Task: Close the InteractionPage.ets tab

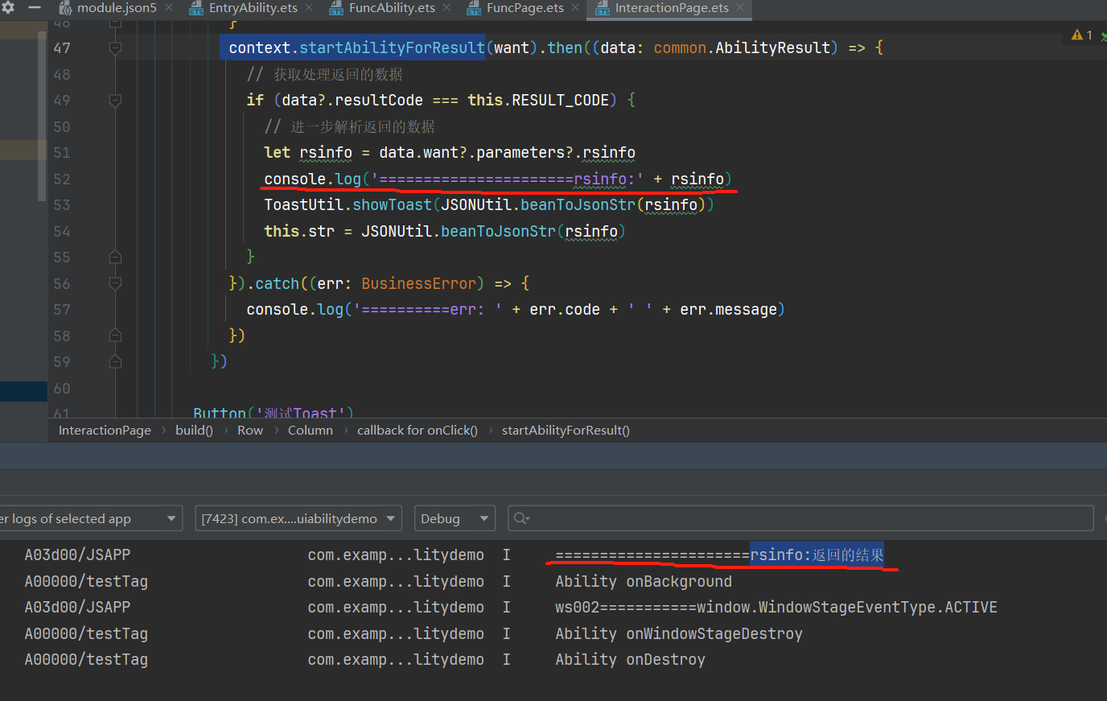Action: [740, 8]
